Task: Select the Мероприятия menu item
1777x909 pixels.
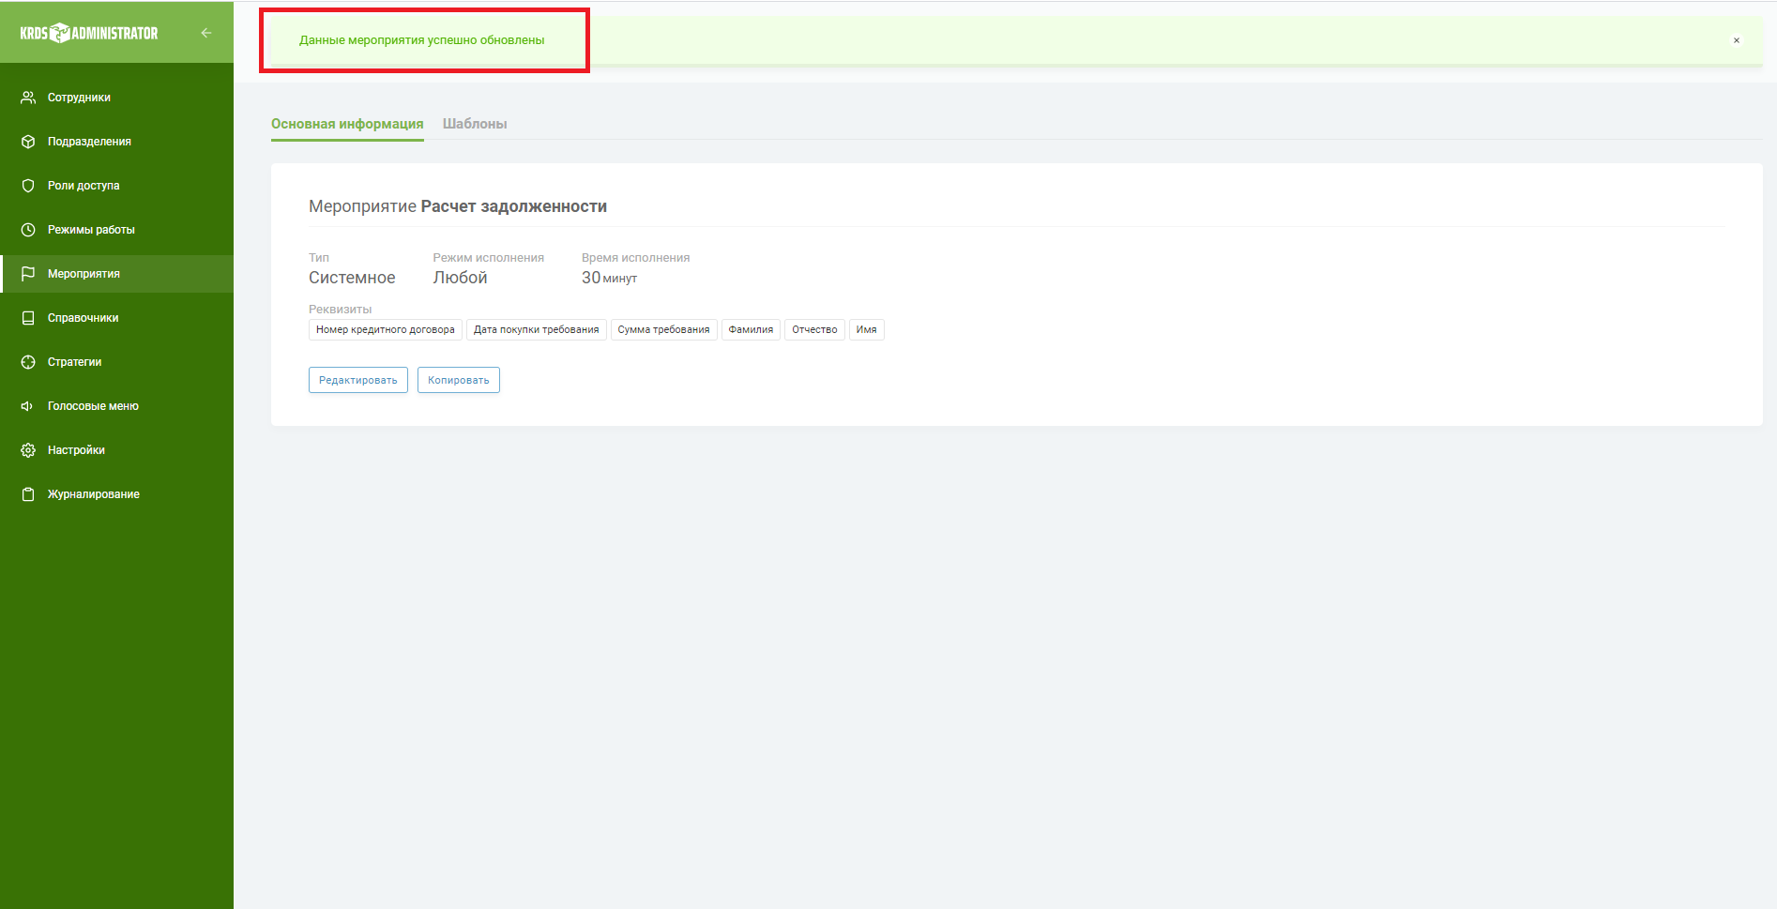Action: tap(116, 274)
